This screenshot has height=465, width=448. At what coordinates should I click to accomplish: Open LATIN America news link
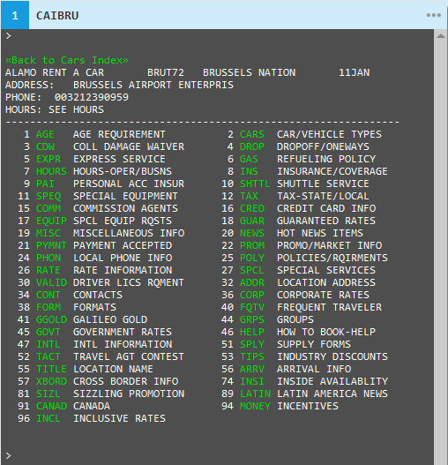[x=255, y=394]
